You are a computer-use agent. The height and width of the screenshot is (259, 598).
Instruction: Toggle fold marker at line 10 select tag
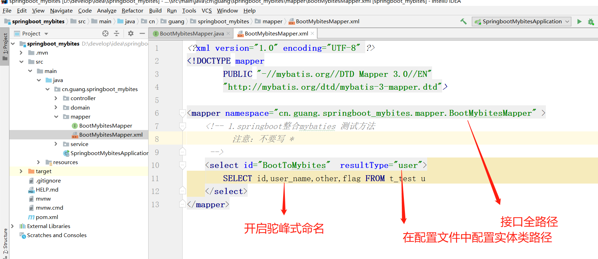tap(182, 165)
